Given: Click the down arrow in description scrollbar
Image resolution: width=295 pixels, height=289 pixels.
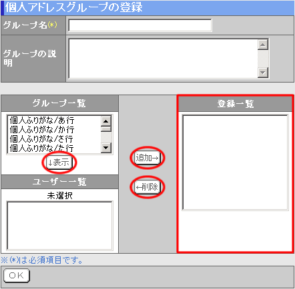Looking at the screenshot, I should 263,73.
